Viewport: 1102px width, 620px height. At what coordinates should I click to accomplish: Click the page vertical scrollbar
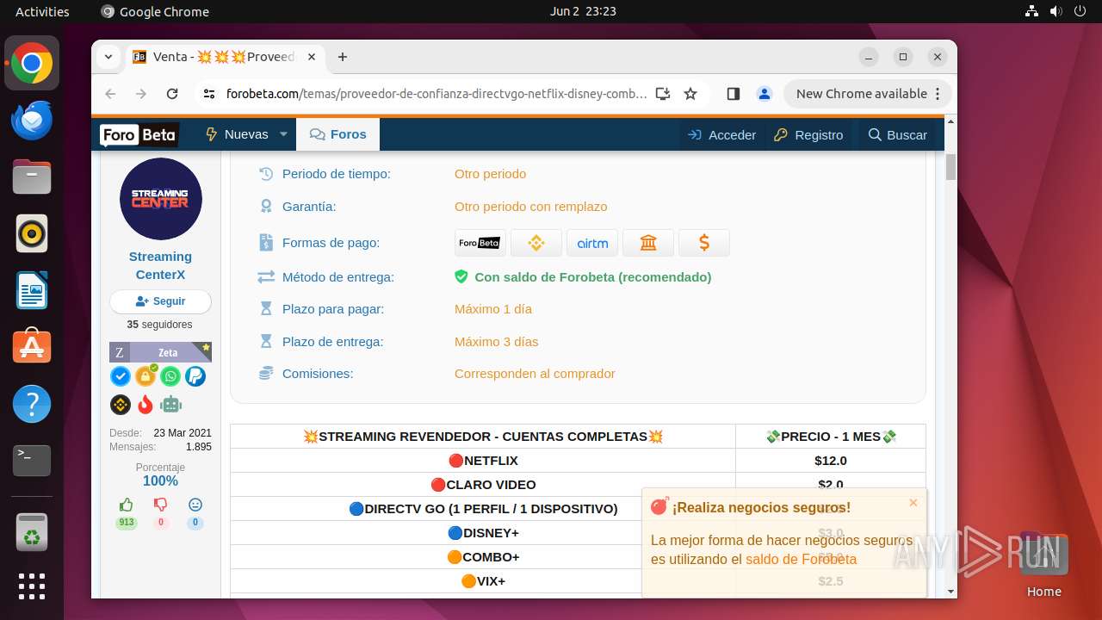coord(950,166)
